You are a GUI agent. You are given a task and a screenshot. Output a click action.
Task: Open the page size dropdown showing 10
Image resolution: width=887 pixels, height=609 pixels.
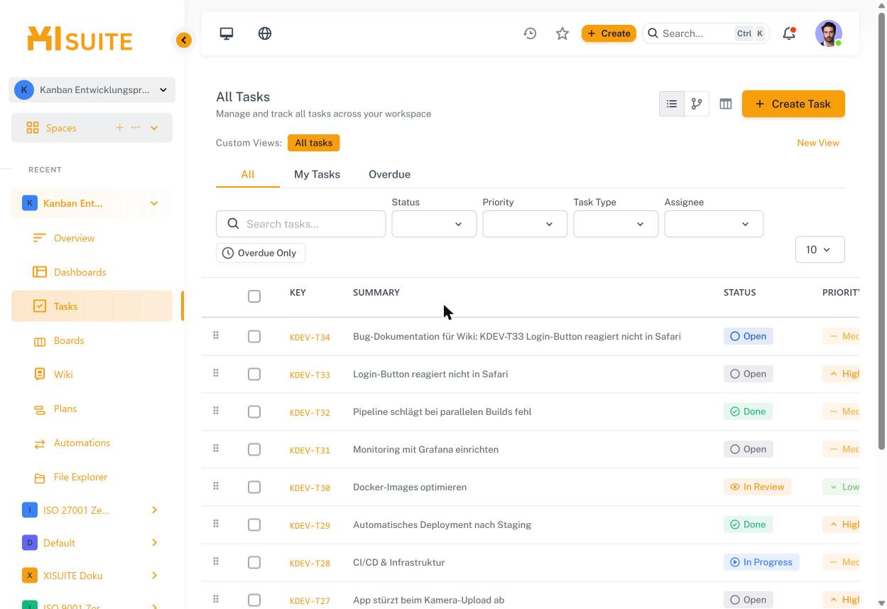pos(820,249)
